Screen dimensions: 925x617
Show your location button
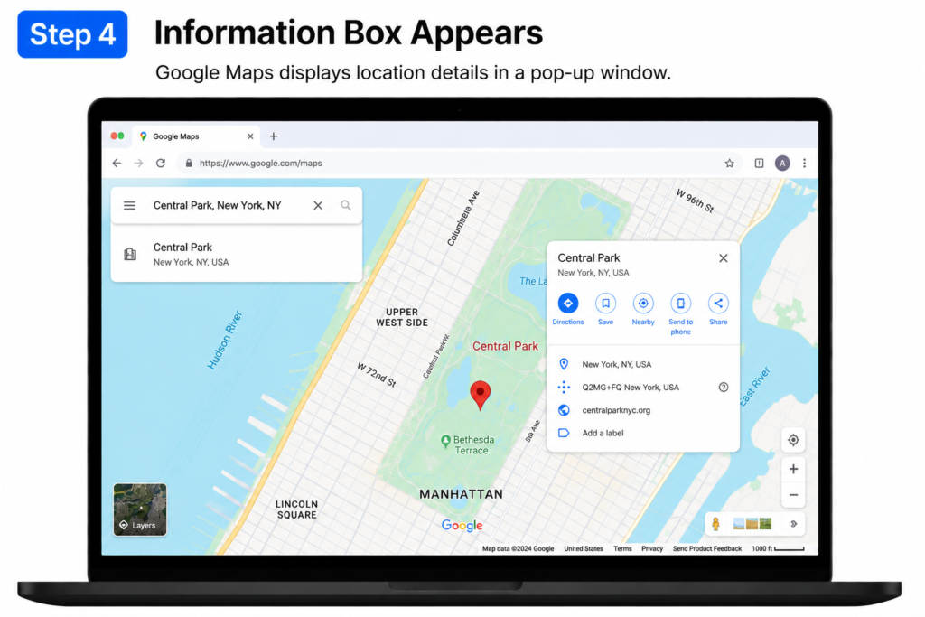[793, 440]
